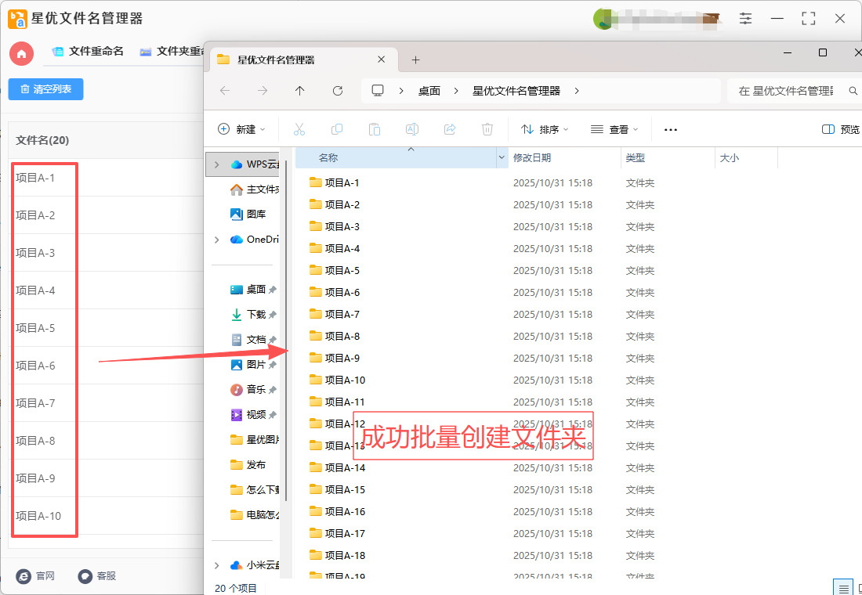Click the user avatar in title bar
Screen dimensions: 862x595
[603, 20]
